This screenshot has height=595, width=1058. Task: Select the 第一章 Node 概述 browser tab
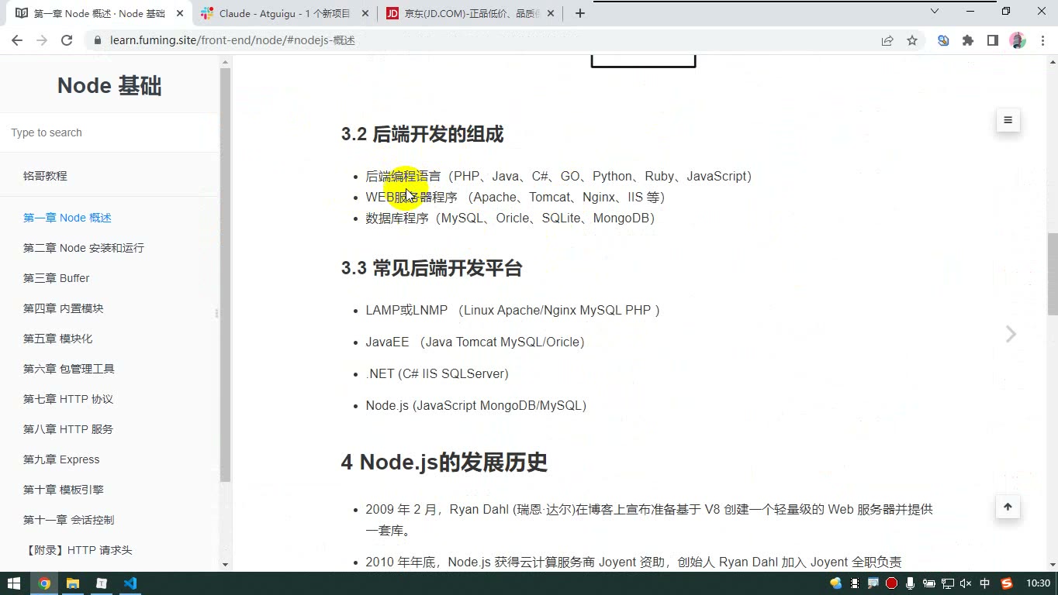[99, 13]
